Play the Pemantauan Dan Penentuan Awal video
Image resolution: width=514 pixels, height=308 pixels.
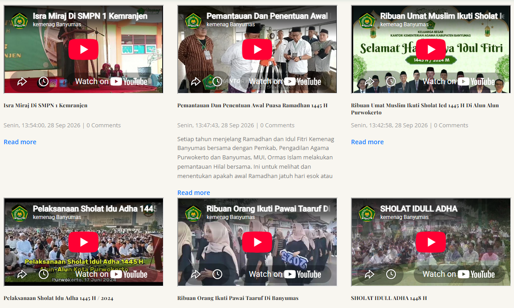pyautogui.click(x=257, y=49)
